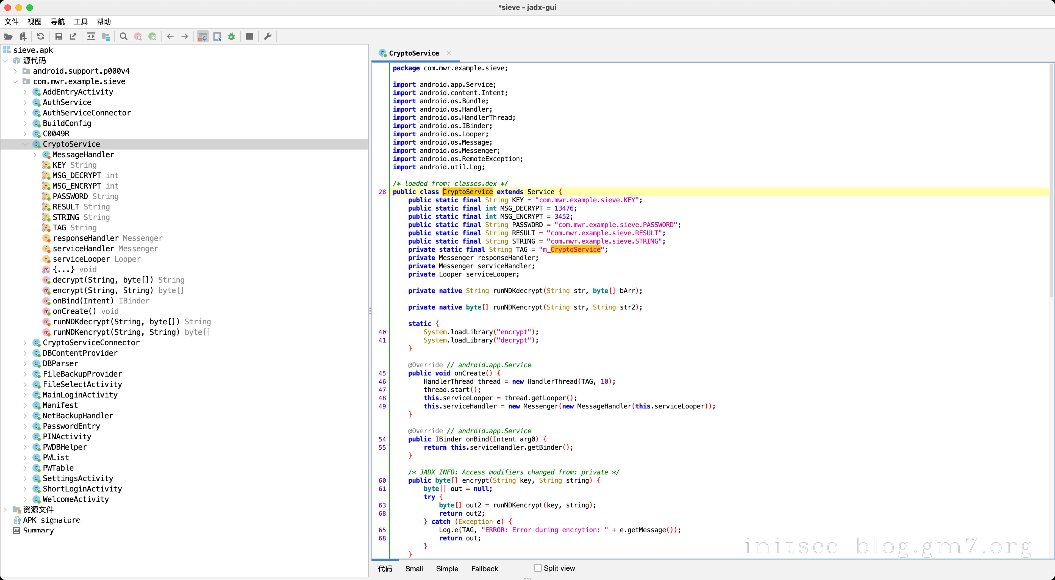Toggle the flatten packages toolbar button
The image size is (1055, 580).
[106, 37]
